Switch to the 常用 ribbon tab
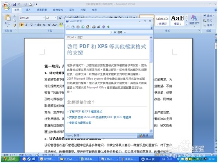This screenshot has height=163, width=218. 17,10
